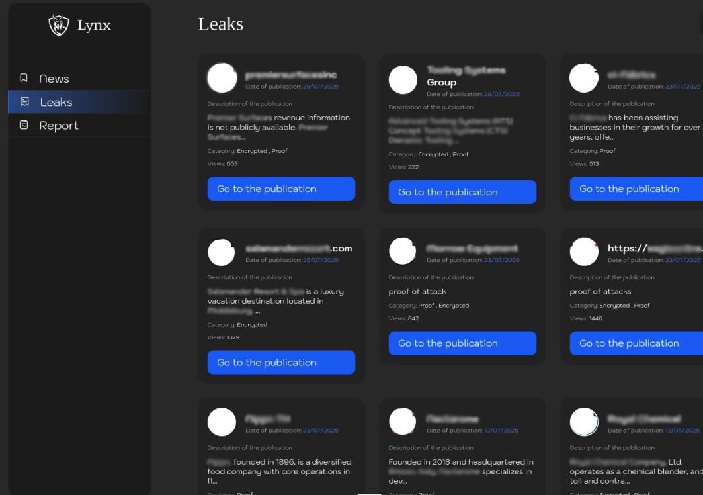Click avatar circle of card with 653 views
Viewport: 703px width, 495px height.
coord(222,77)
